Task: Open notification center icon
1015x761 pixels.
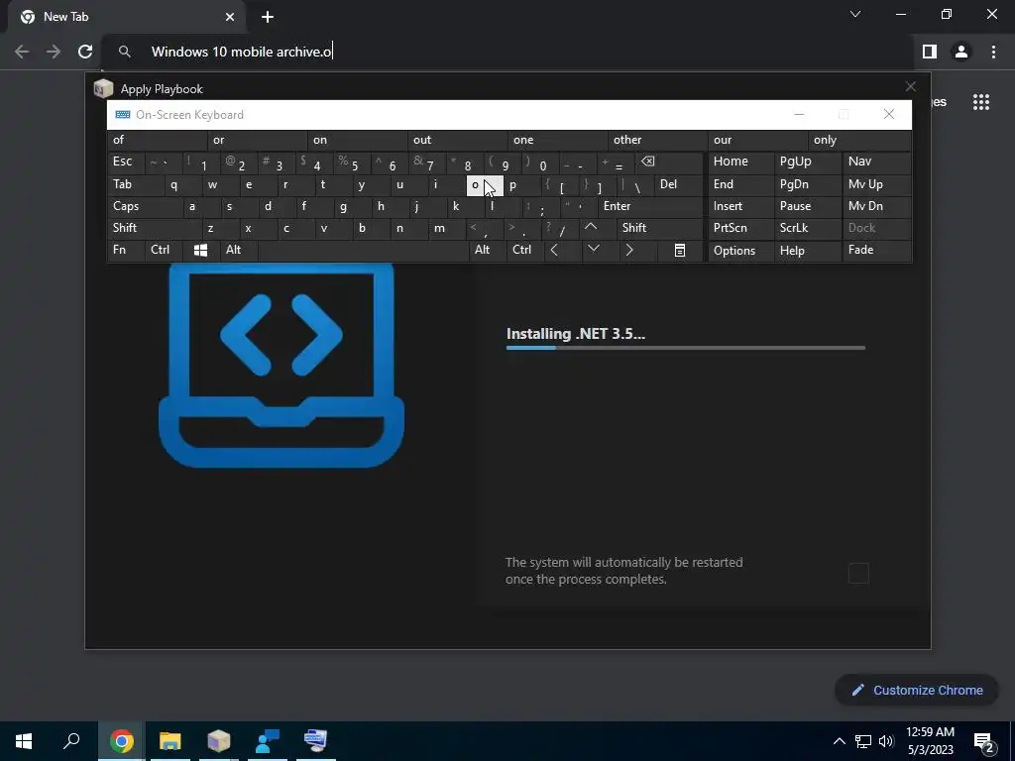Action: tap(984, 741)
